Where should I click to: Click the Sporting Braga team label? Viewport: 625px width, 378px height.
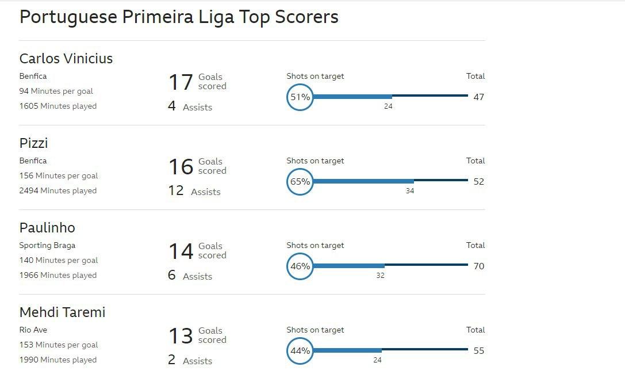[47, 245]
